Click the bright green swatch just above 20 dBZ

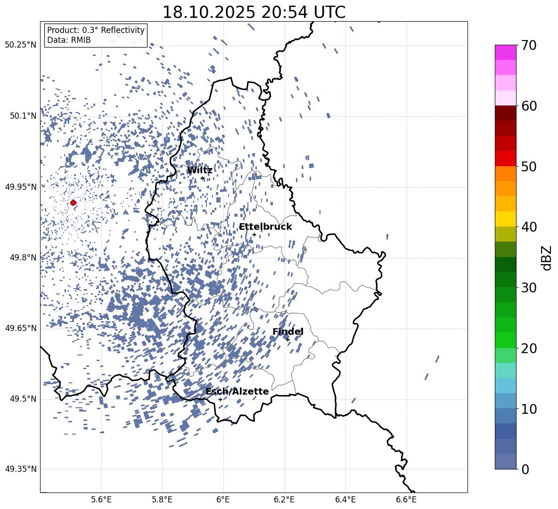point(505,340)
